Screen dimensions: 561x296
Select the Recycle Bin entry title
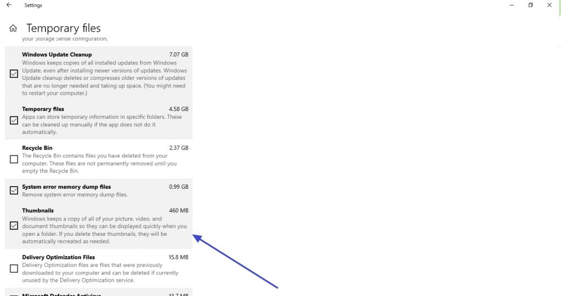click(x=37, y=148)
